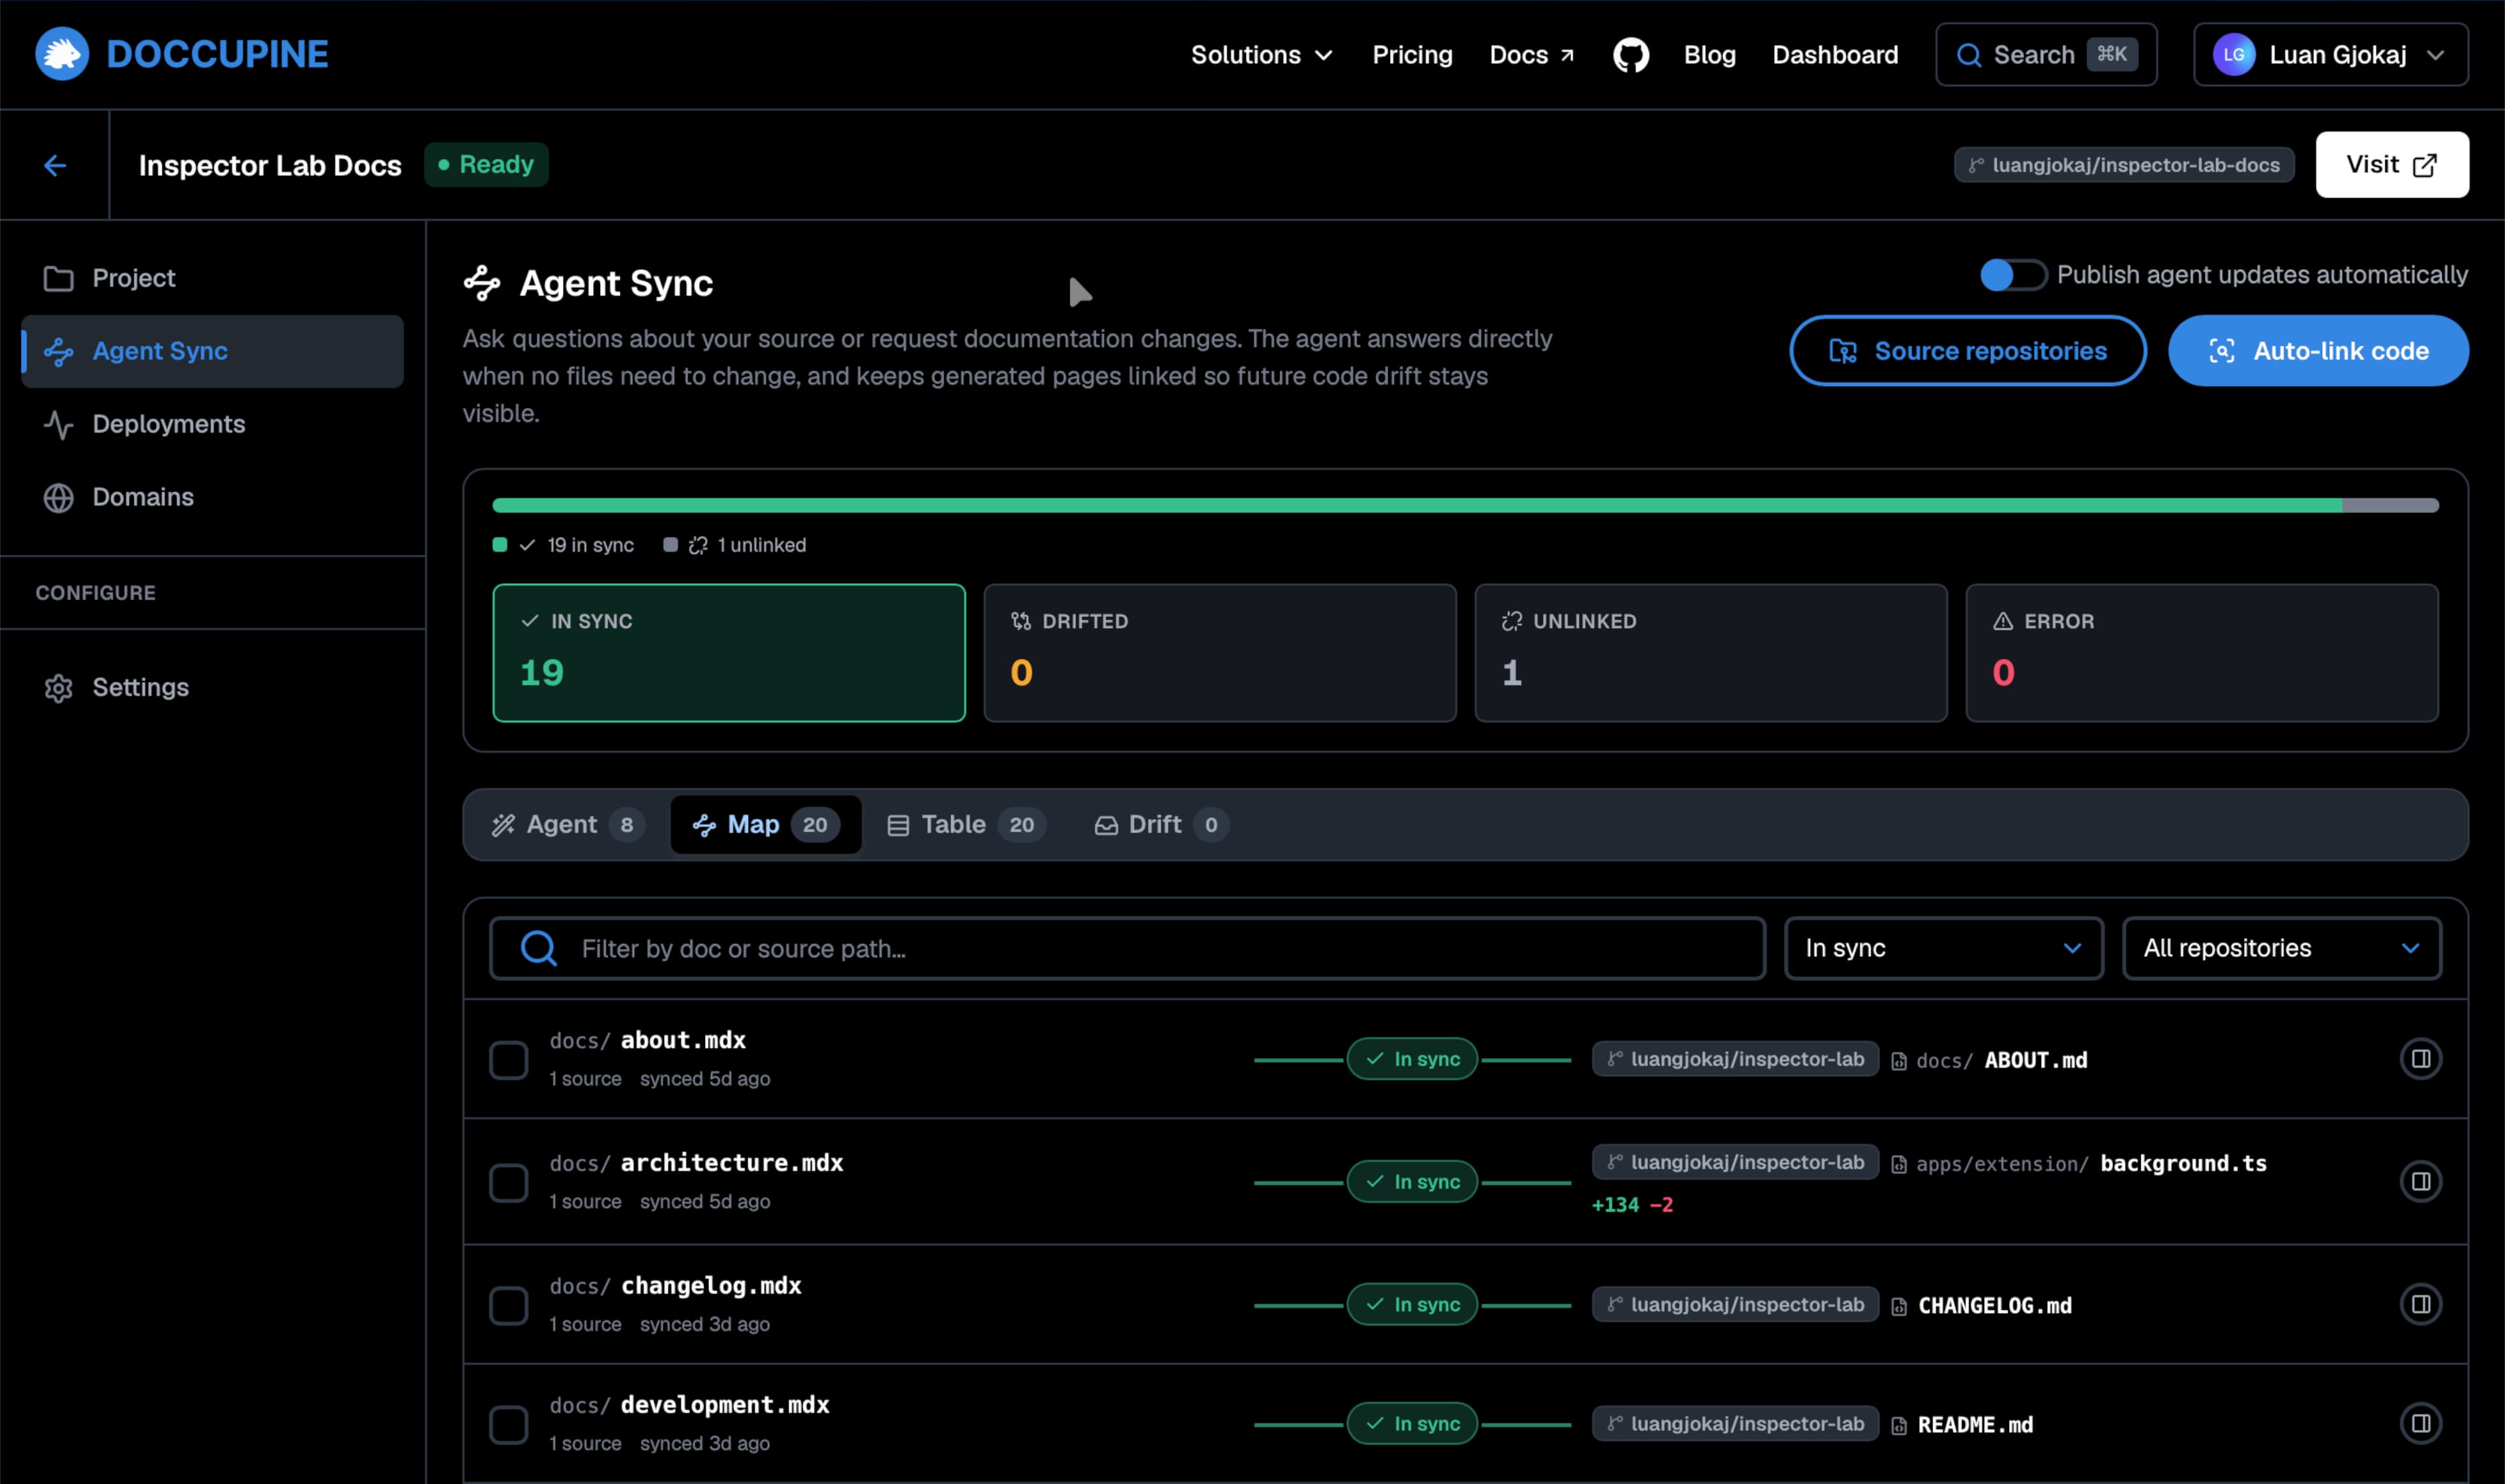Click the Source repositories button
The image size is (2505, 1484).
1967,351
